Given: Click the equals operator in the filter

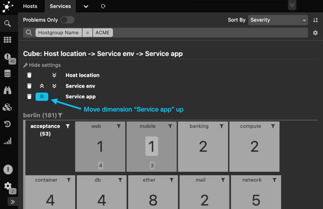Looking at the screenshot, I should tap(87, 33).
